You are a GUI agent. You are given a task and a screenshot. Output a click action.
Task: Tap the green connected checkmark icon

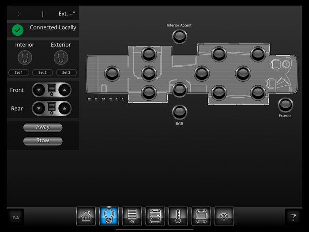click(18, 30)
